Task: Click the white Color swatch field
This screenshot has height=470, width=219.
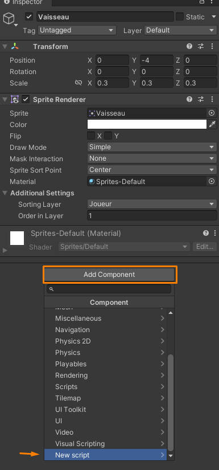Action: [x=147, y=124]
